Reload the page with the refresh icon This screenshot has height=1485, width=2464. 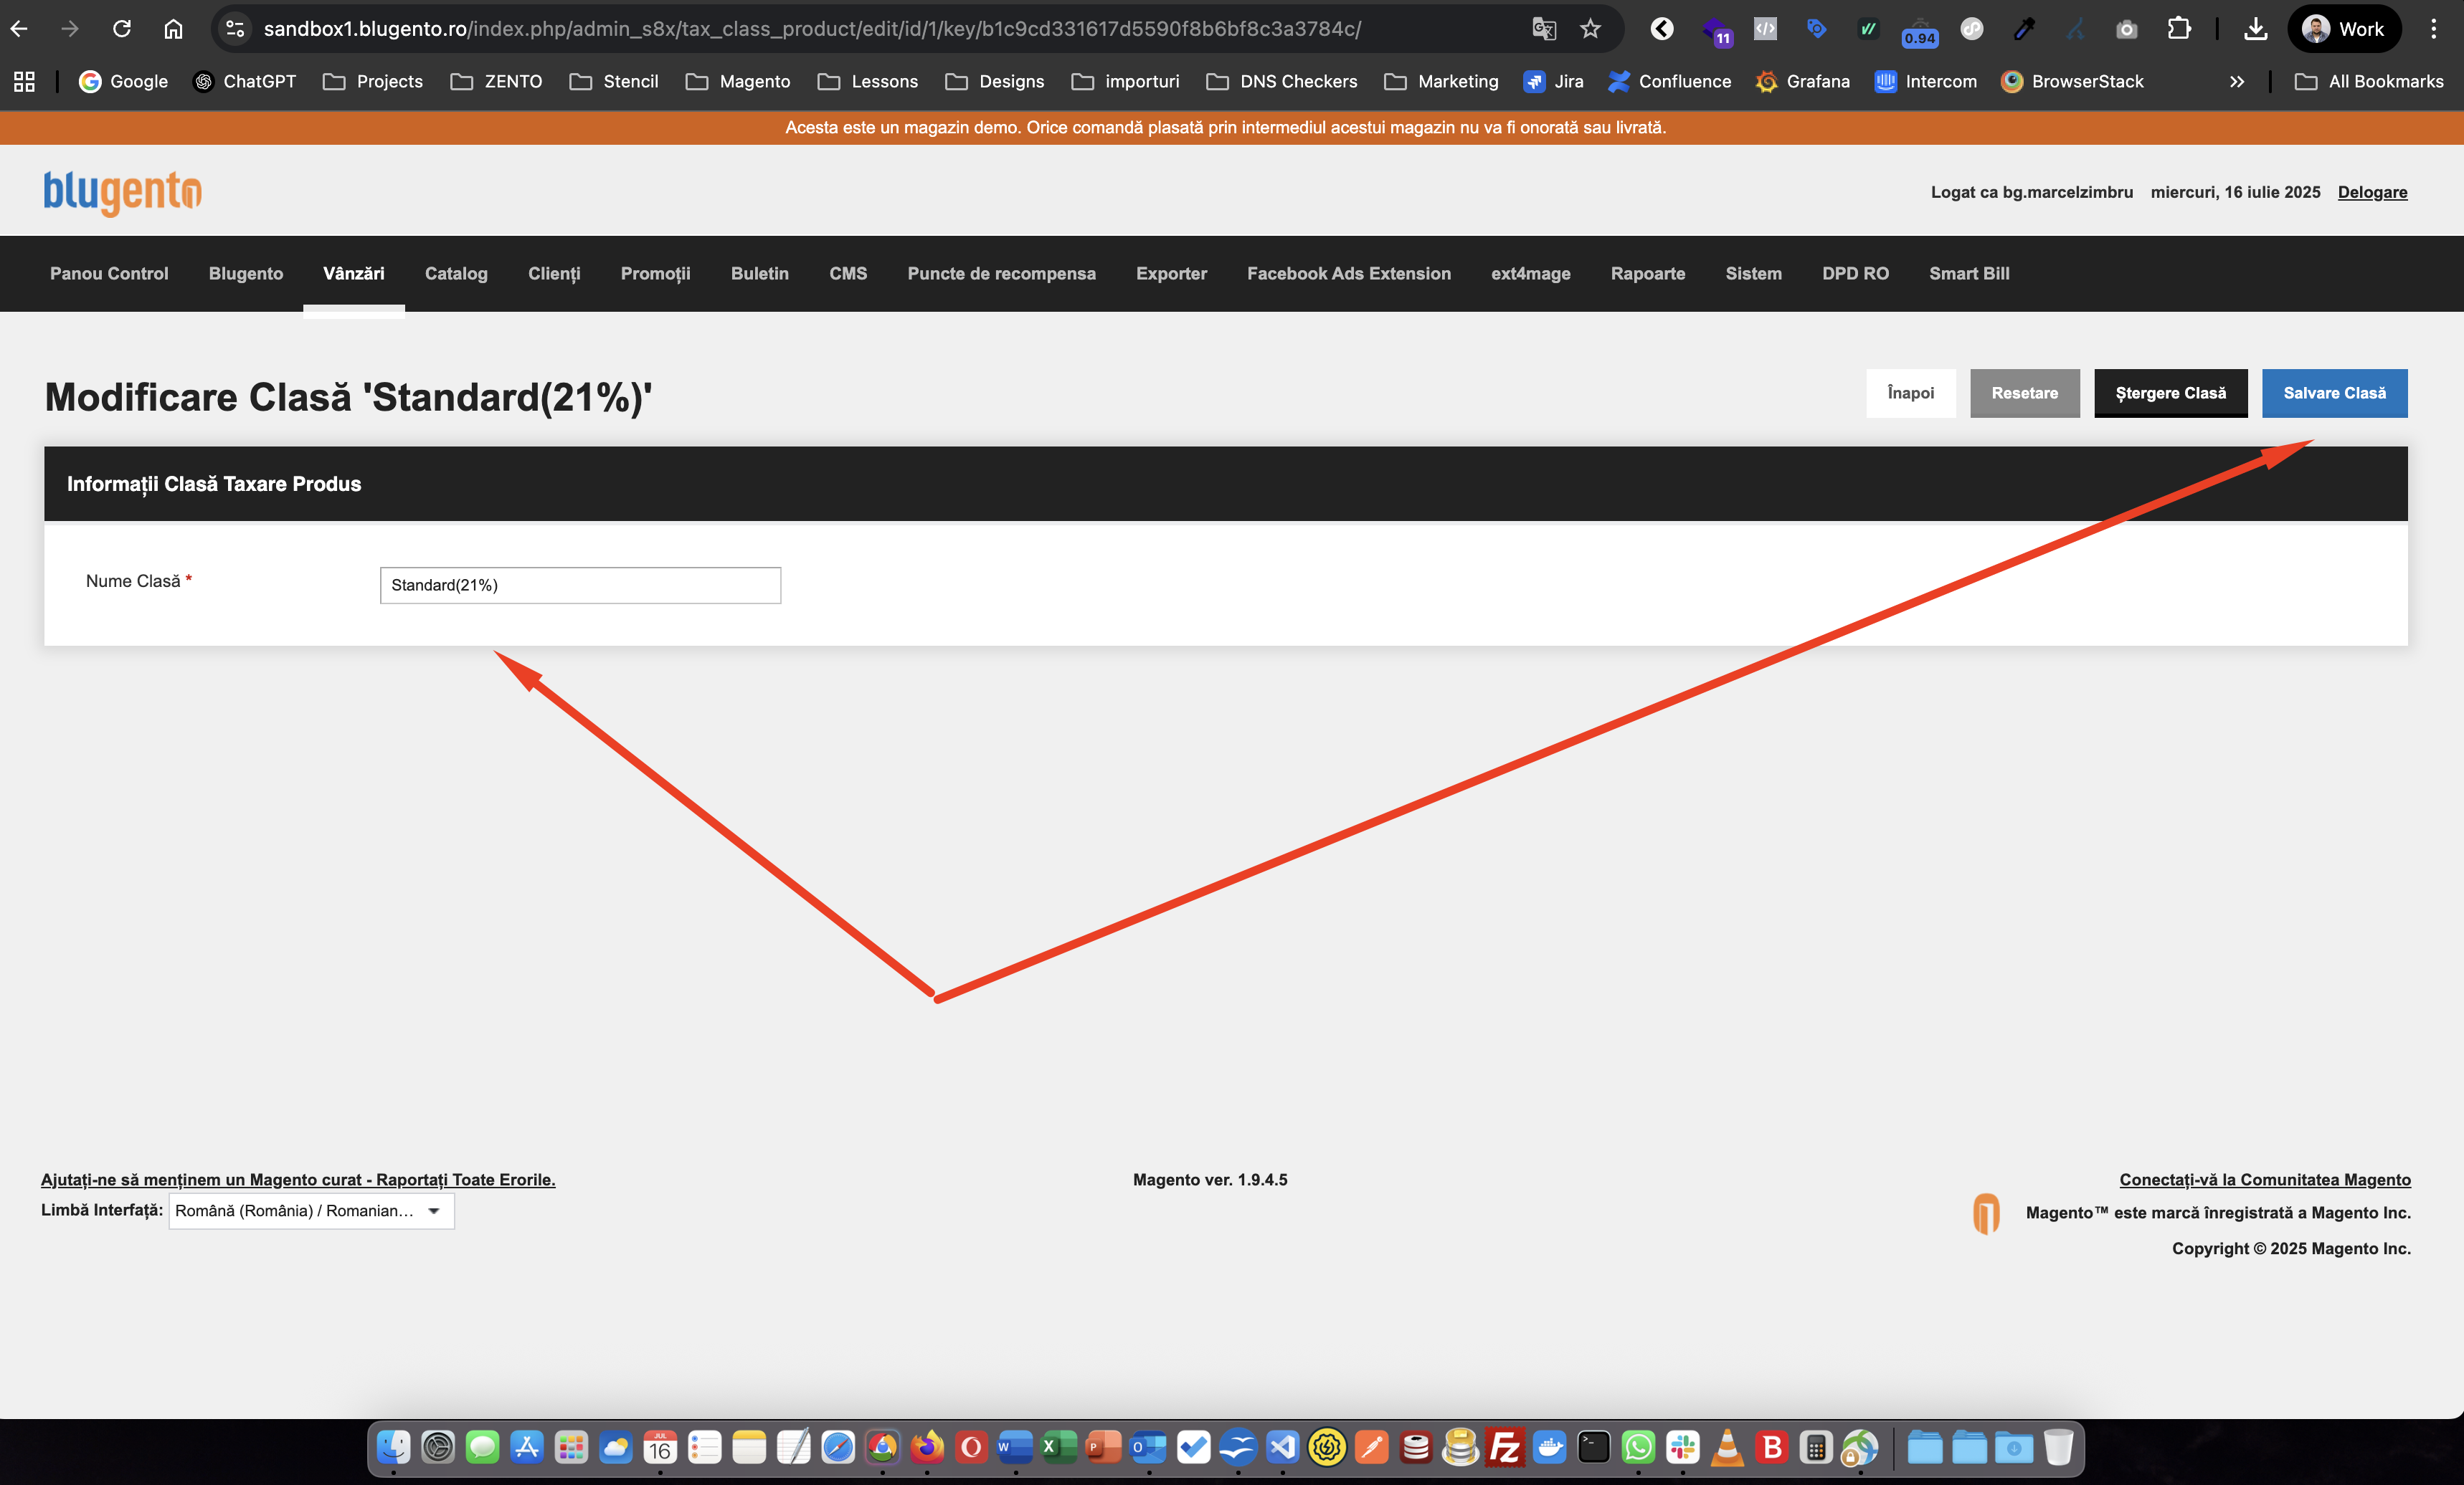[122, 29]
